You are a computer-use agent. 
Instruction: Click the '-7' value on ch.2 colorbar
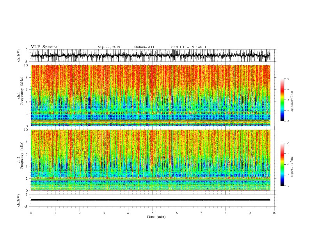click(x=288, y=185)
